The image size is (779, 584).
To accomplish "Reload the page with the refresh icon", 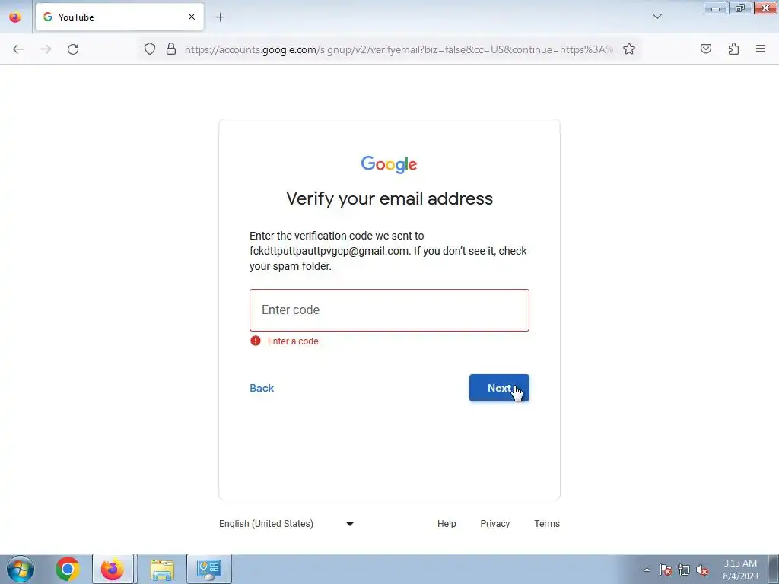I will pos(73,49).
